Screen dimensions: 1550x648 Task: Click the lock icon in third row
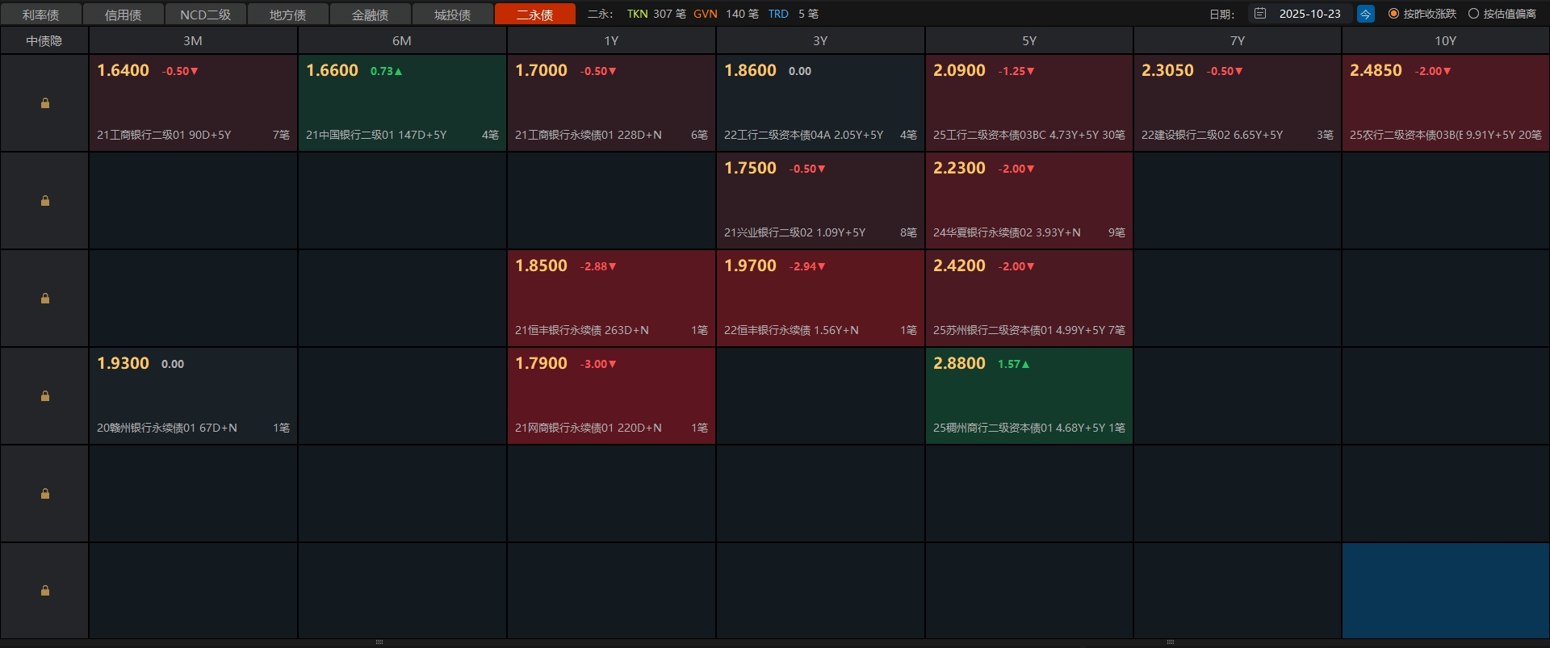tap(45, 299)
